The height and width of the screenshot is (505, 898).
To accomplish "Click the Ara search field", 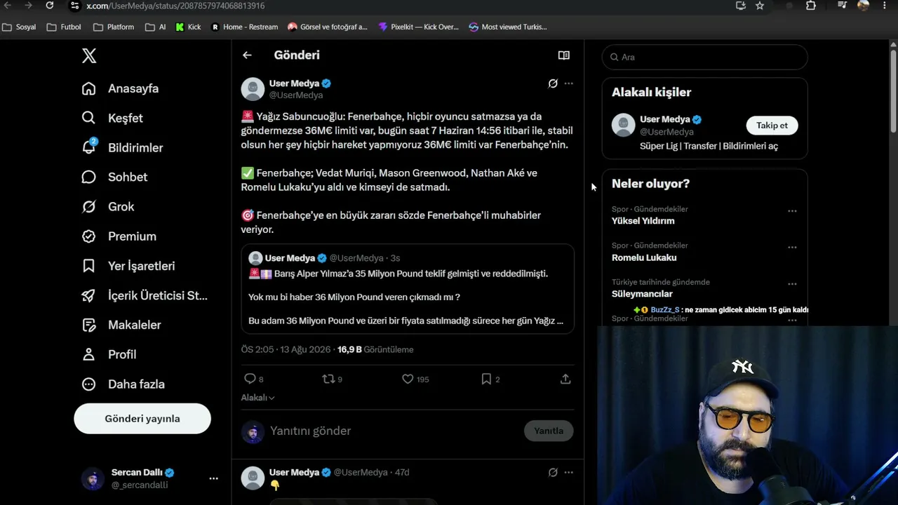I will 705,57.
